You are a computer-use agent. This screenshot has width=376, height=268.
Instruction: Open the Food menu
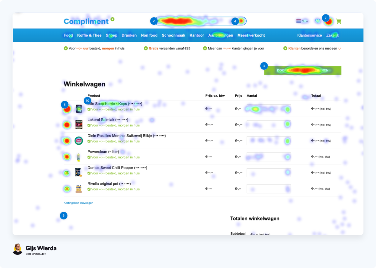click(x=68, y=35)
